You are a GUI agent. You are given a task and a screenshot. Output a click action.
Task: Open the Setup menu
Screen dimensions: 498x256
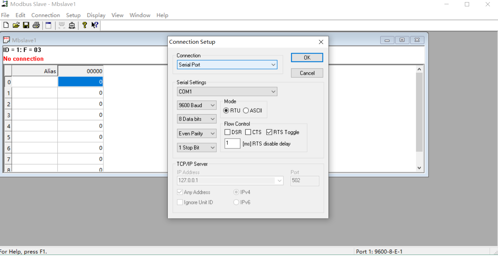tap(73, 15)
